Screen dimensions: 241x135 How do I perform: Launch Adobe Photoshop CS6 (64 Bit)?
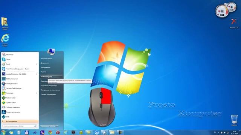tap(20, 74)
